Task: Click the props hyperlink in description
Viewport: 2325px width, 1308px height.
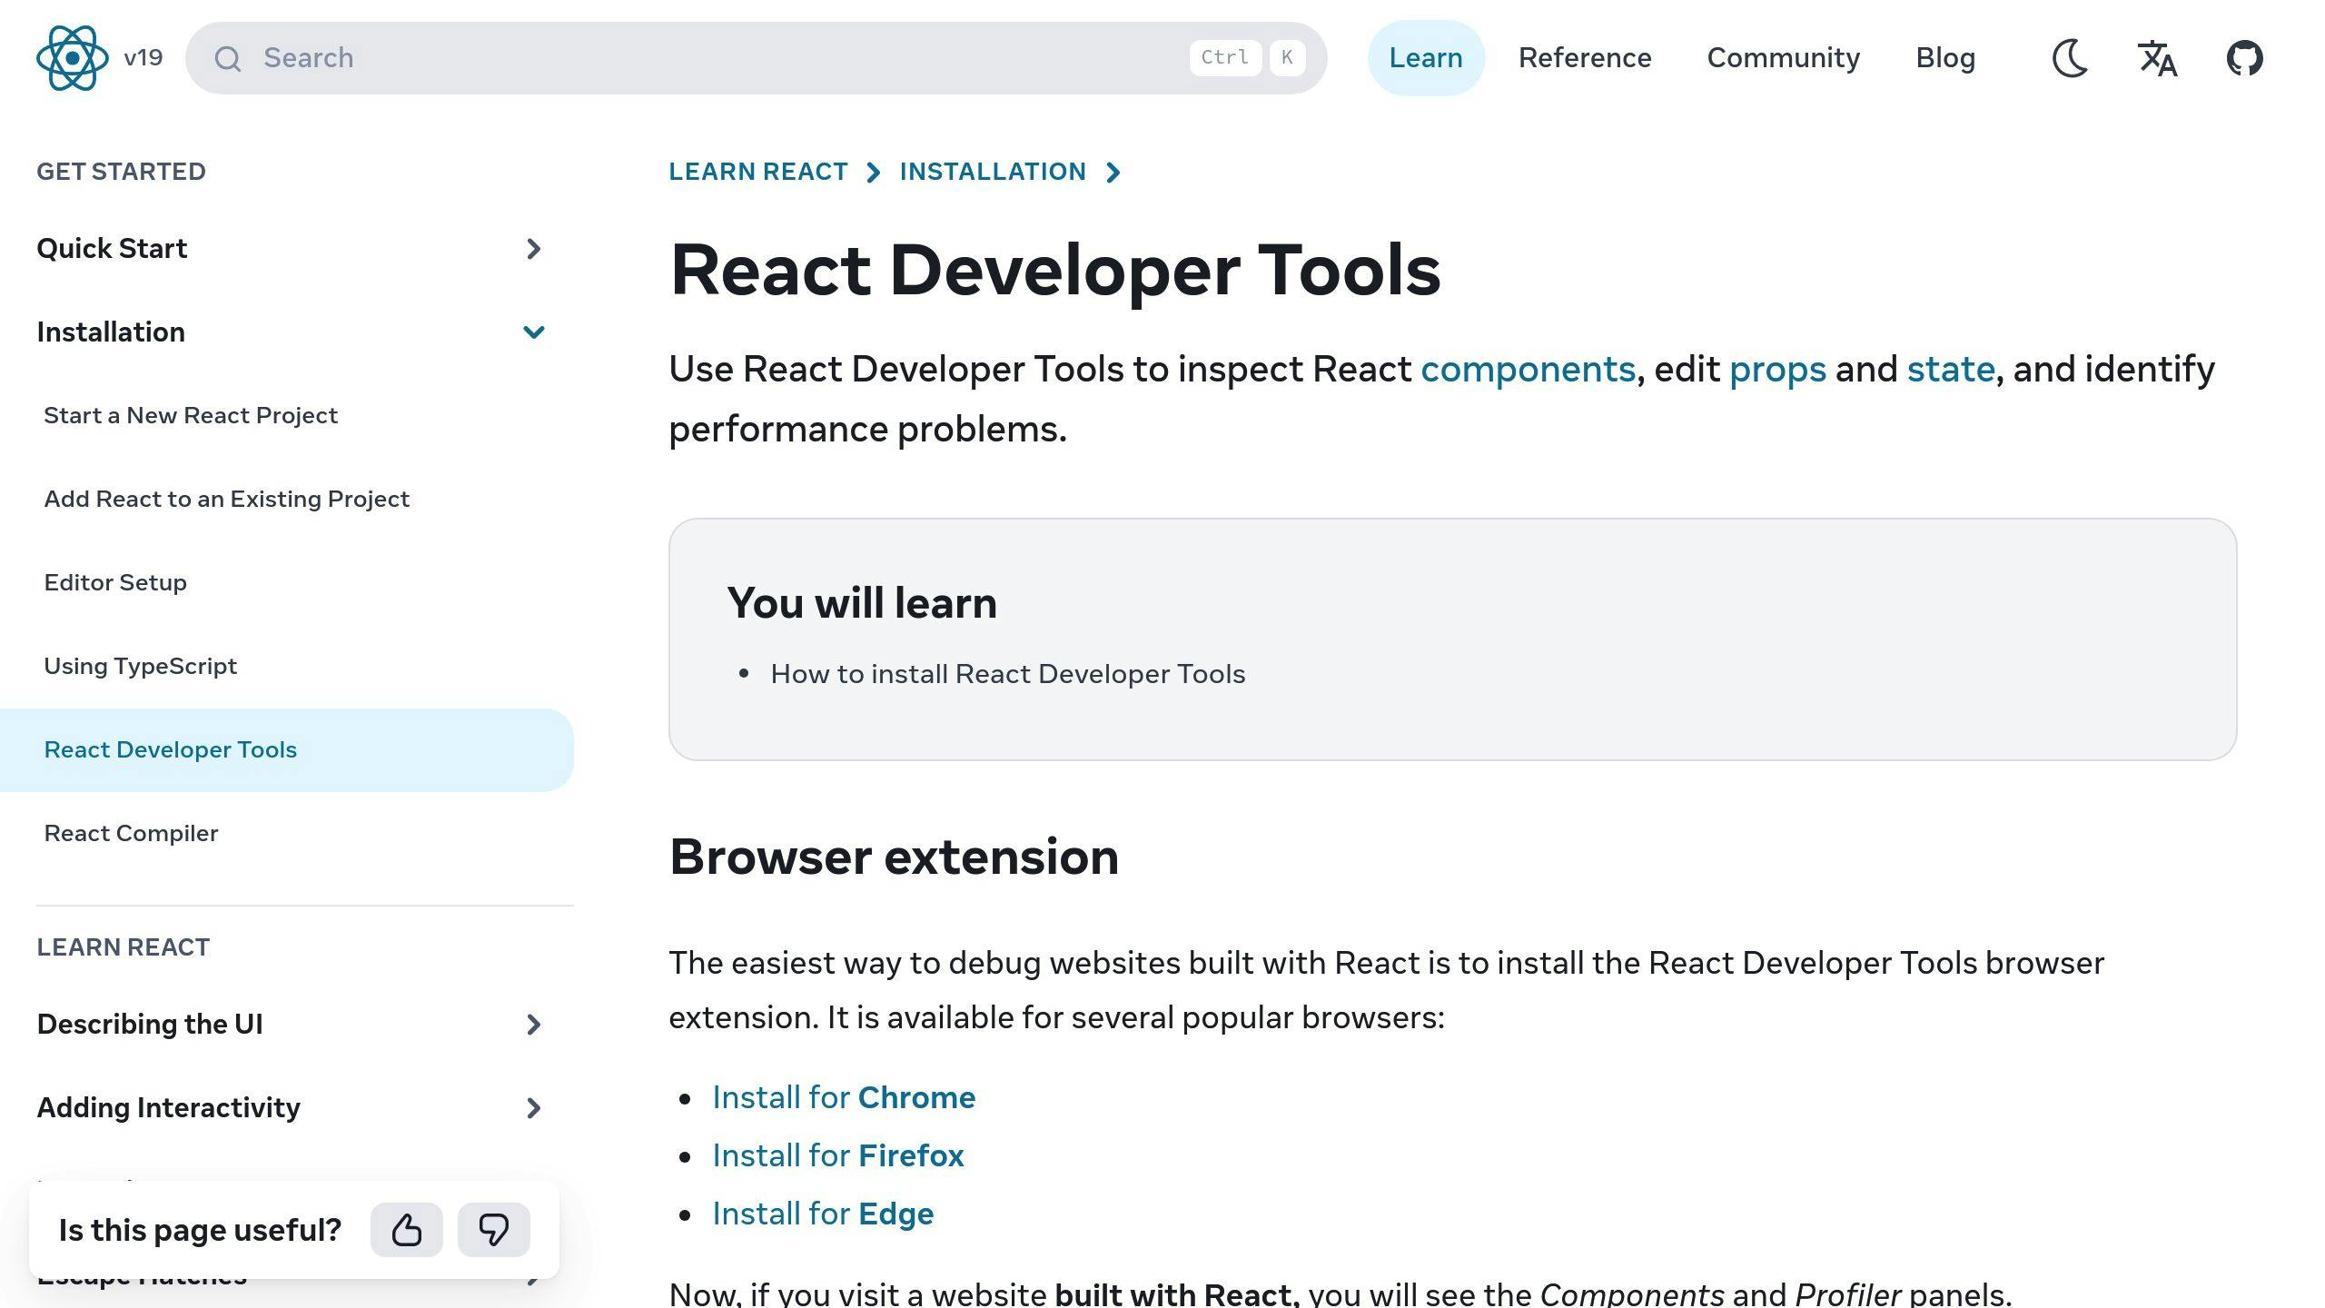Action: [1777, 367]
